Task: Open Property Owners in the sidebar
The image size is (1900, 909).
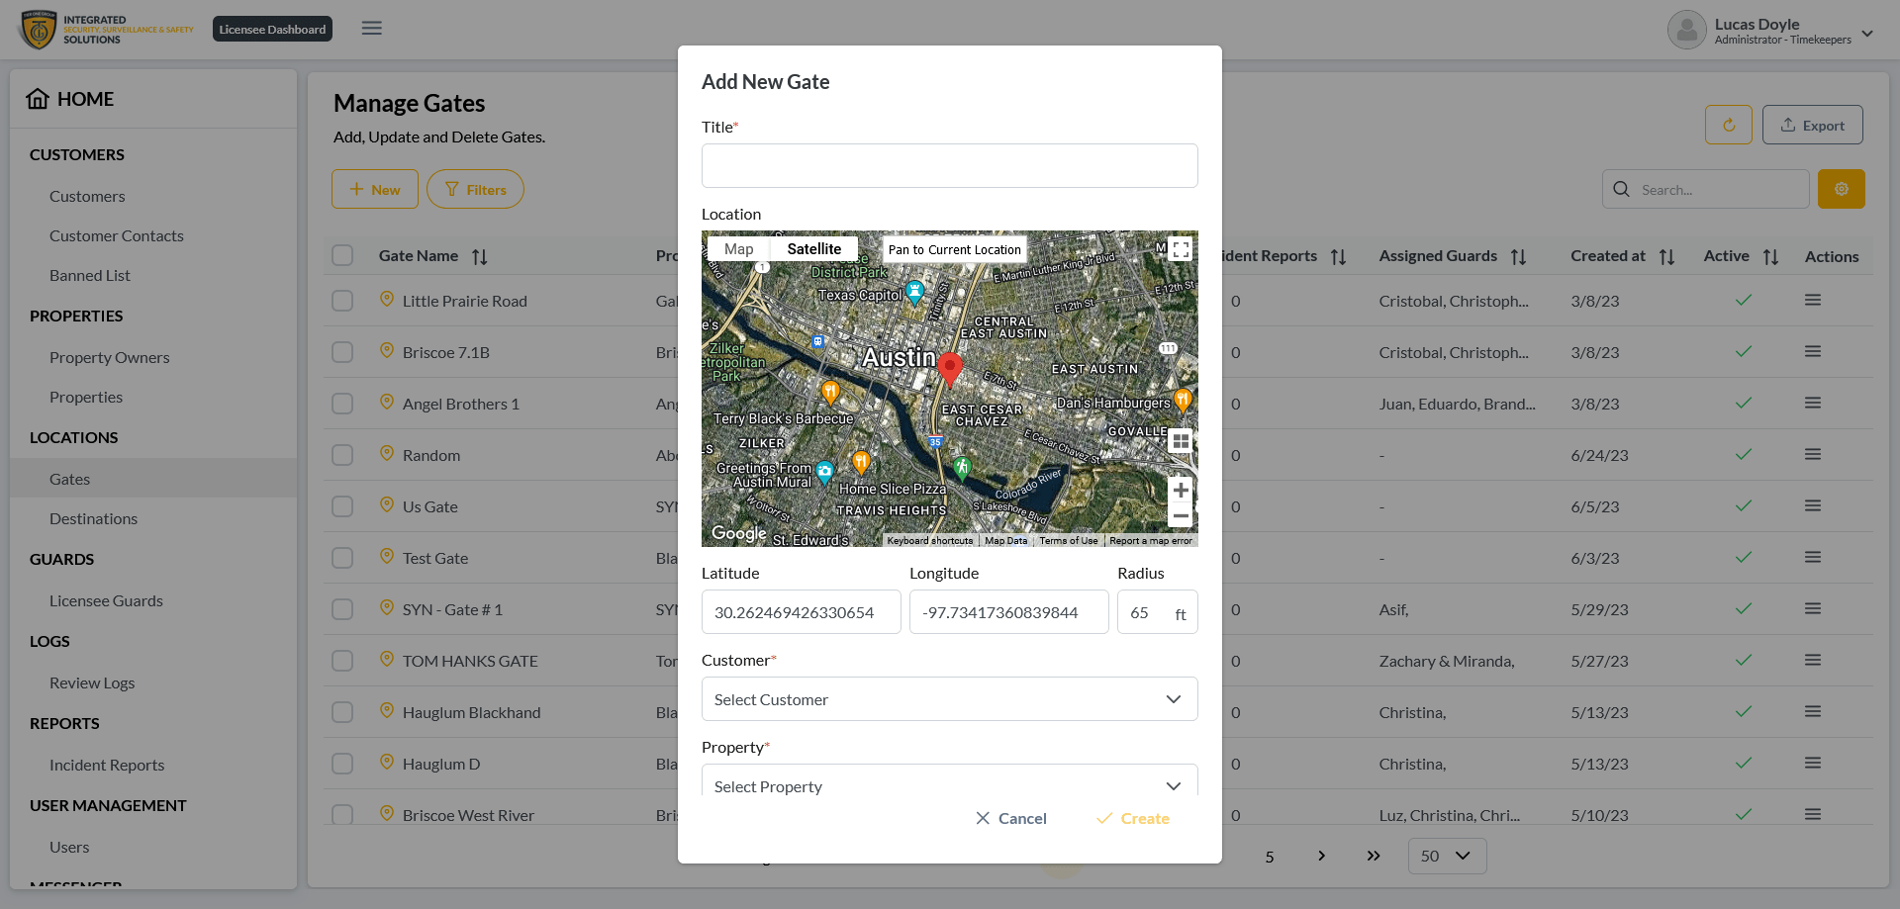Action: [x=110, y=357]
